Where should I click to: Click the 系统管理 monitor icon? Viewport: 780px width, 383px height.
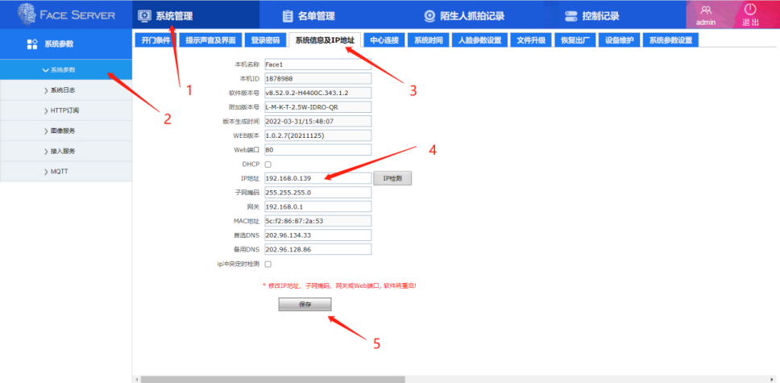point(145,16)
